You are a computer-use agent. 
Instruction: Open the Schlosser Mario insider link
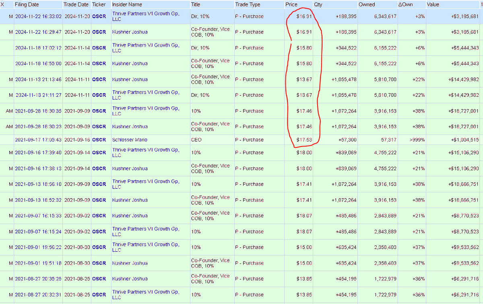[x=130, y=140]
